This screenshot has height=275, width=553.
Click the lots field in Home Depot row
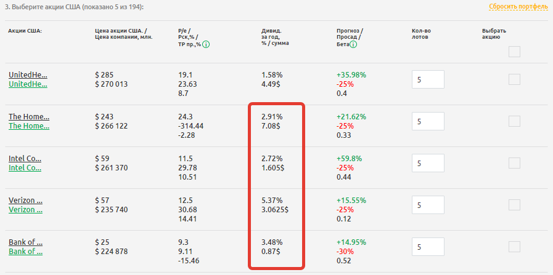[x=427, y=122]
